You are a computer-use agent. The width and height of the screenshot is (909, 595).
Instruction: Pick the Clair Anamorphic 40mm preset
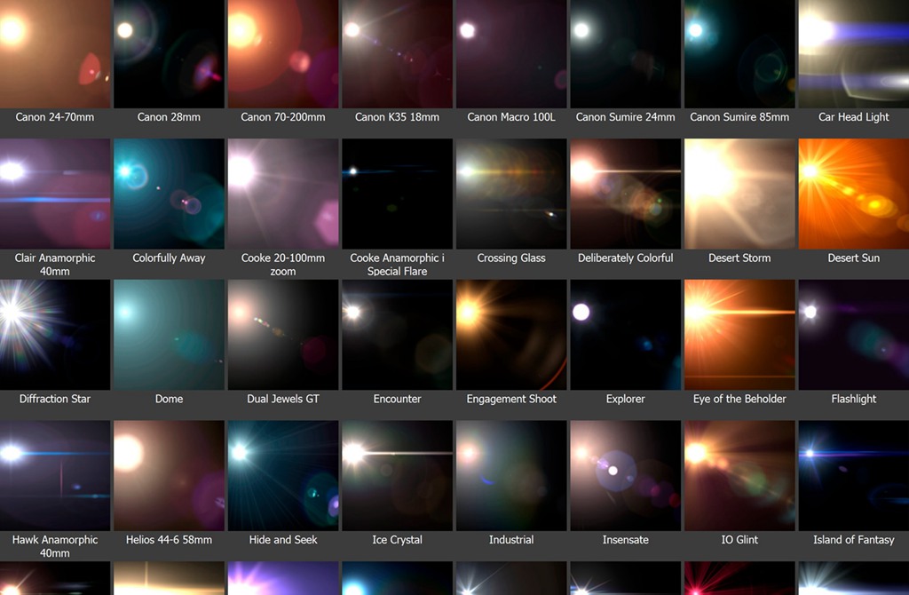[x=55, y=194]
